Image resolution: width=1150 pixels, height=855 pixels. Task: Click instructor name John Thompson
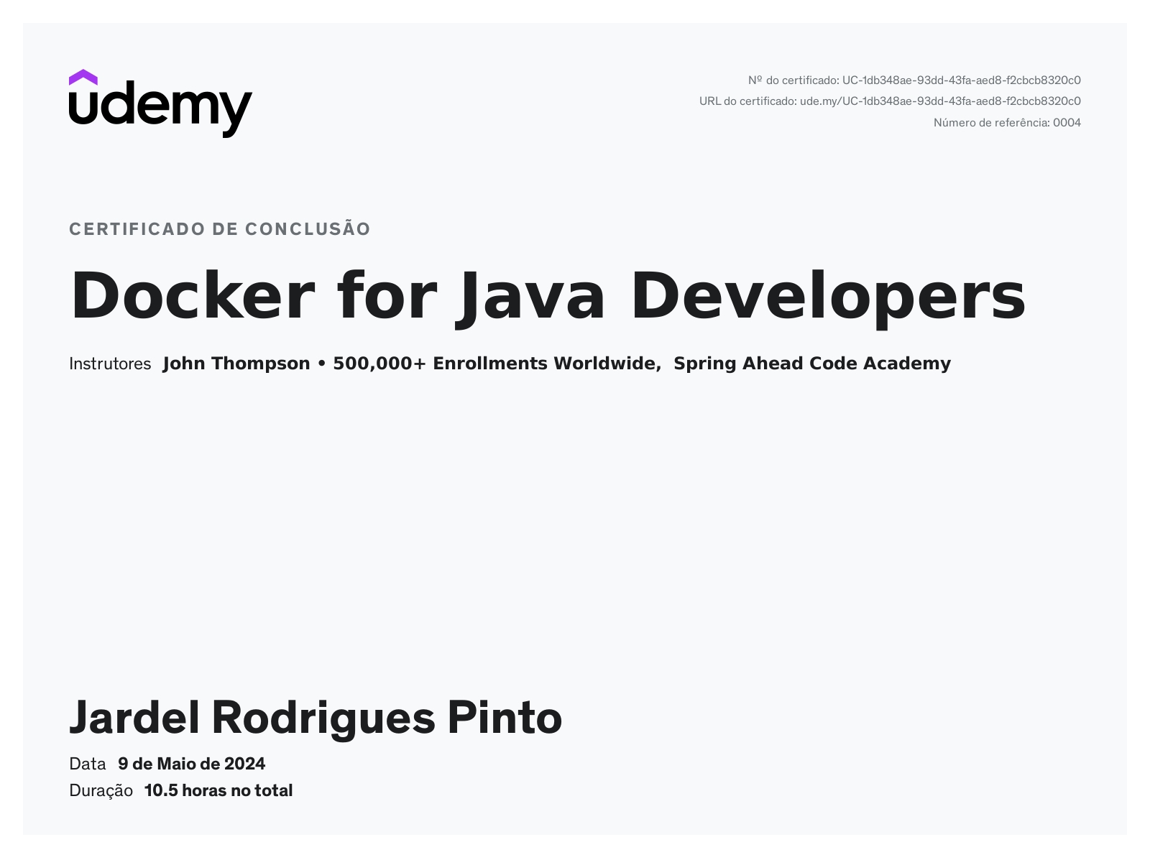(x=235, y=364)
